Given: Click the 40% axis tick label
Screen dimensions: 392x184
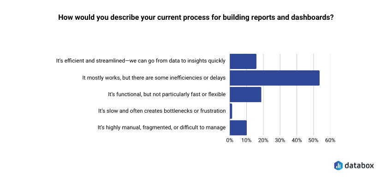Looking at the screenshot, I should tap(297, 140).
